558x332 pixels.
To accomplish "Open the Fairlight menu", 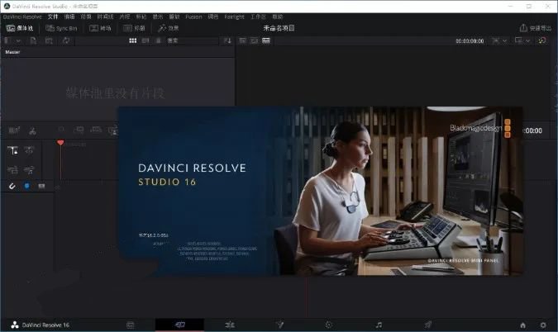I will (x=234, y=17).
